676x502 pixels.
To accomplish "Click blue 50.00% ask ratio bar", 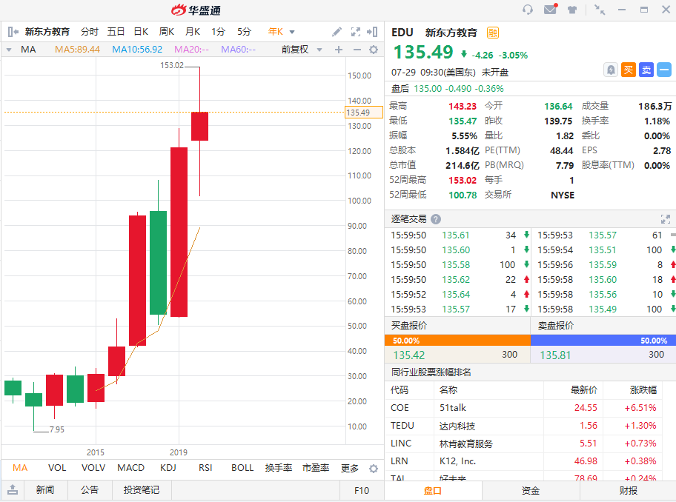I will 603,341.
